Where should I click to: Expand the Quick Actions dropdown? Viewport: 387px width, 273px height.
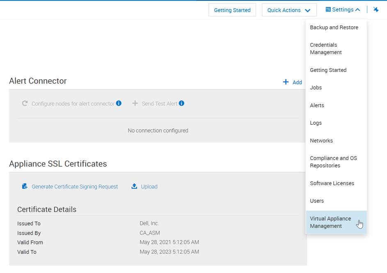(x=289, y=9)
